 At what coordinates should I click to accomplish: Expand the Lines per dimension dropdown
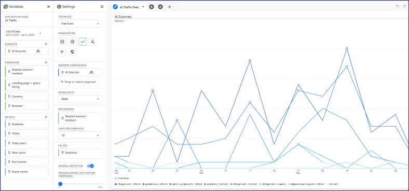click(80, 135)
